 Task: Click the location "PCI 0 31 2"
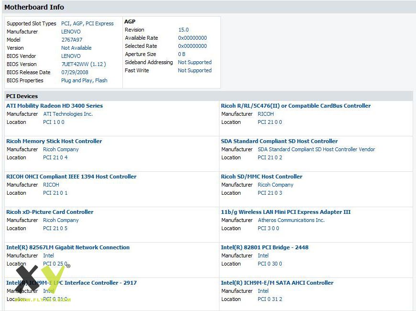click(270, 299)
